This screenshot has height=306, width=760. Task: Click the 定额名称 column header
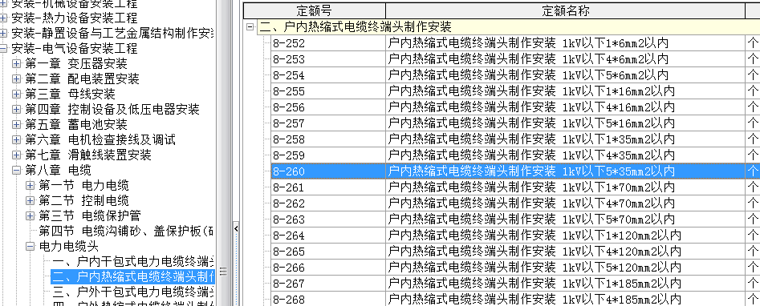pyautogui.click(x=565, y=10)
